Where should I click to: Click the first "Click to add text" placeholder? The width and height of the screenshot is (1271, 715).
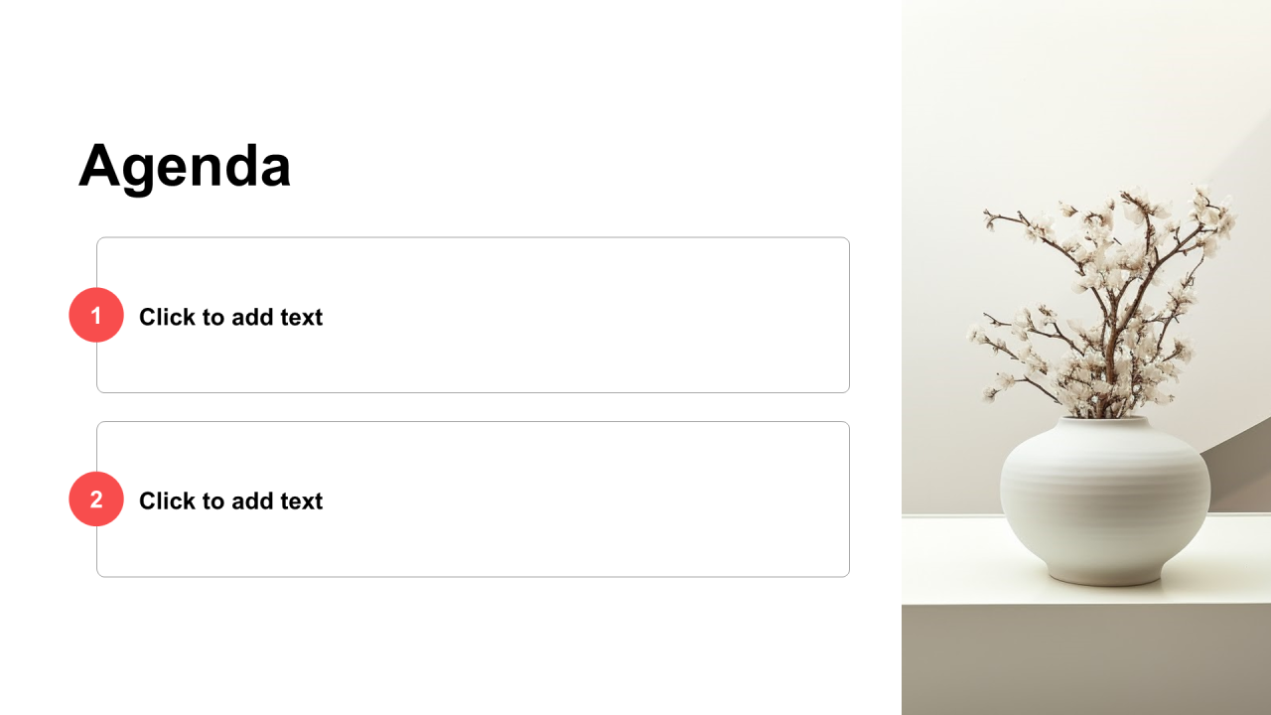[x=230, y=317]
